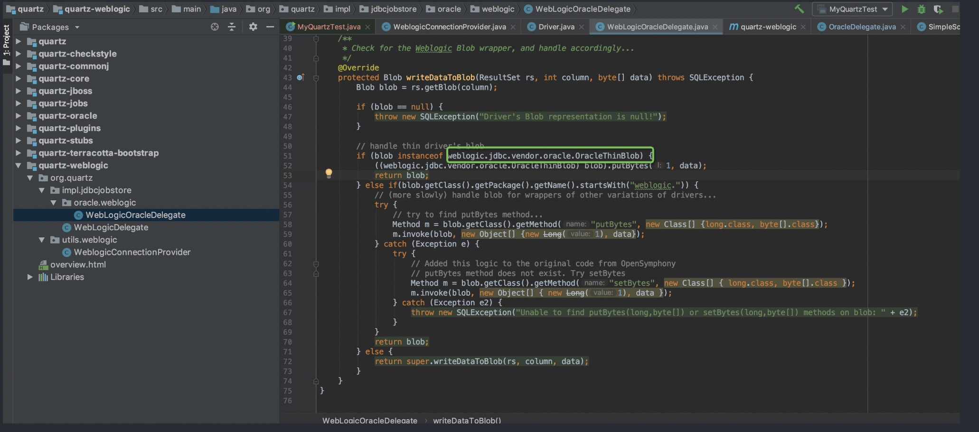
Task: Click src folder in navigation breadcrumb
Action: tap(151, 9)
